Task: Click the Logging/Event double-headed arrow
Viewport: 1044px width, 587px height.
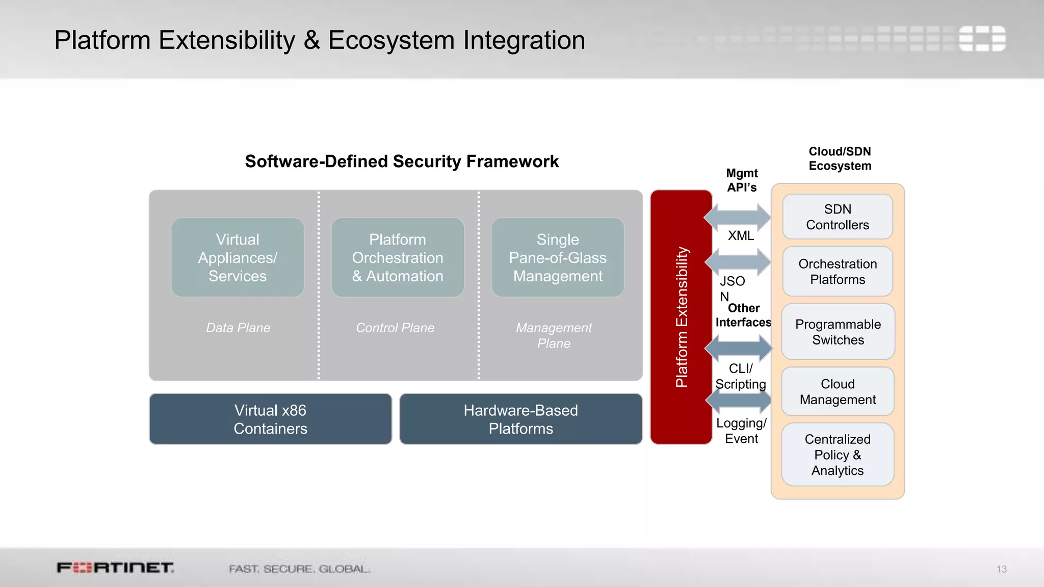Action: click(x=738, y=401)
